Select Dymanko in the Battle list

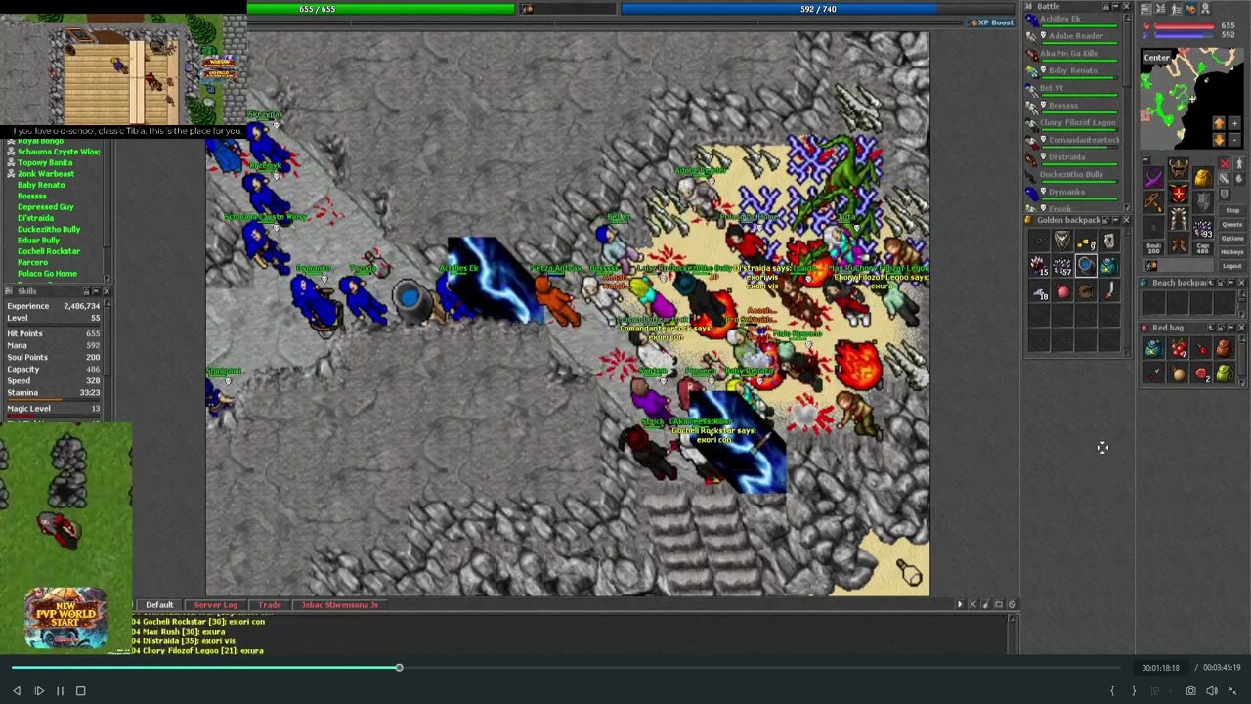tap(1073, 195)
